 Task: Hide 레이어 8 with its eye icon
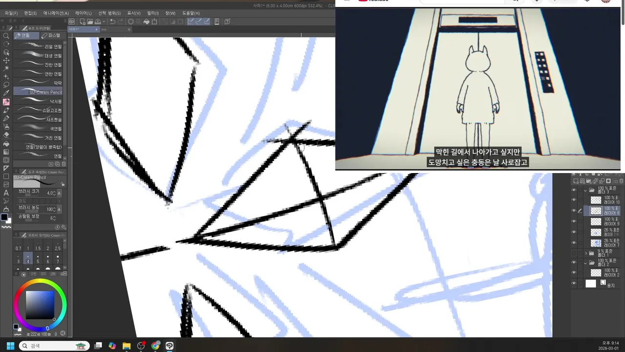click(x=574, y=211)
